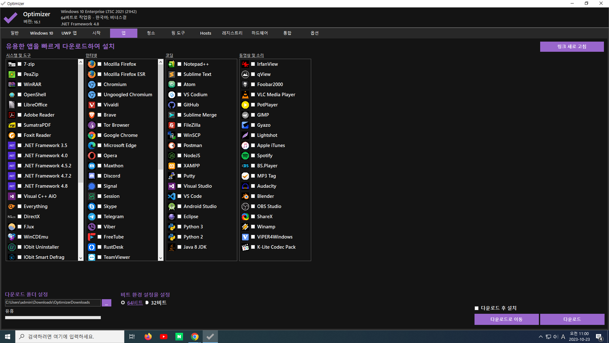
Task: Click the Brave browser icon
Action: 92,115
